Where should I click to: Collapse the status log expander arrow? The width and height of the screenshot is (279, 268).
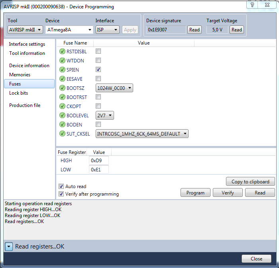9,247
